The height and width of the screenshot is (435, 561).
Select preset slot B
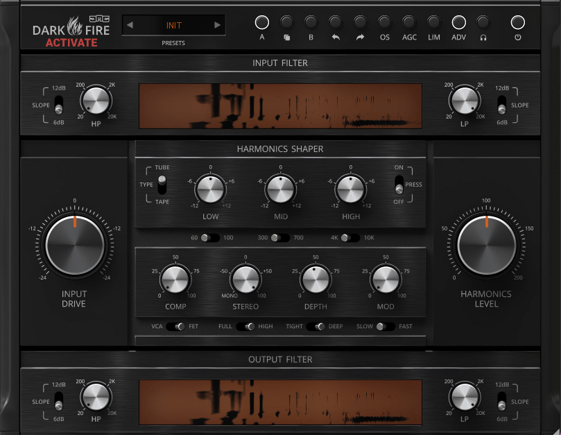(x=311, y=22)
